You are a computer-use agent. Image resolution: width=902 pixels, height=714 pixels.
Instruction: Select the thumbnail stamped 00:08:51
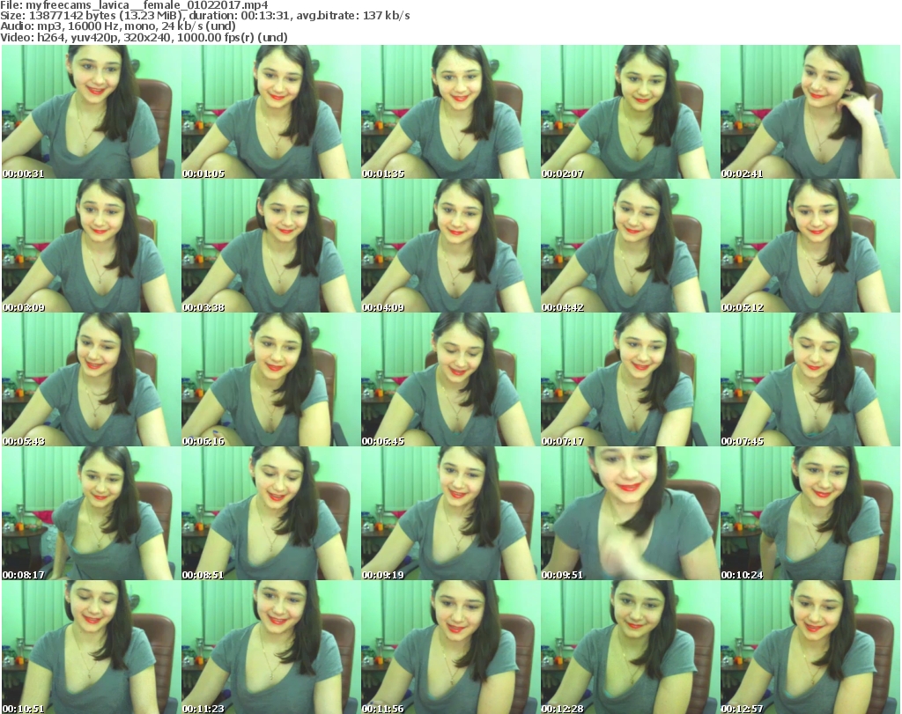pyautogui.click(x=271, y=513)
